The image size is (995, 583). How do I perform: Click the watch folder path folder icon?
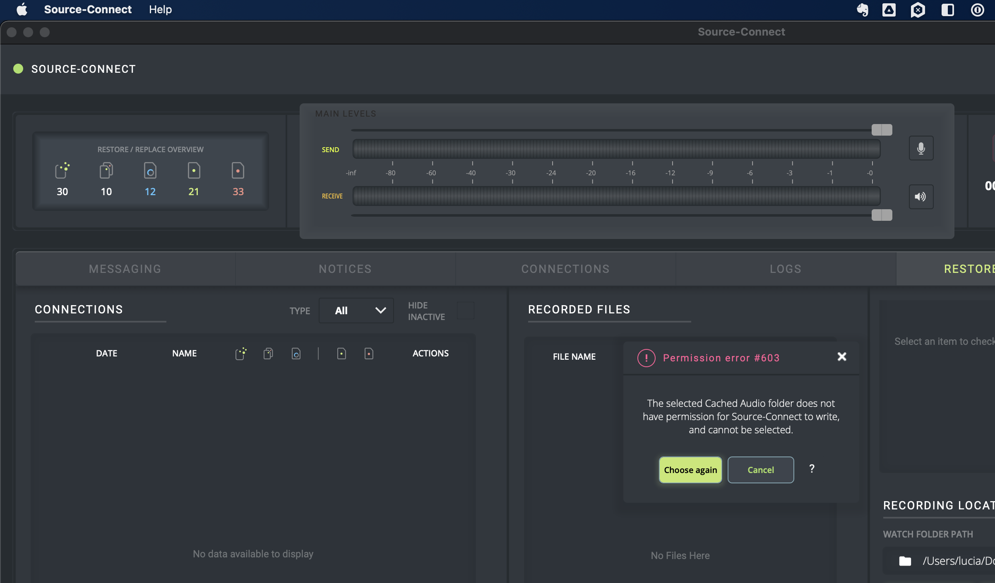905,561
